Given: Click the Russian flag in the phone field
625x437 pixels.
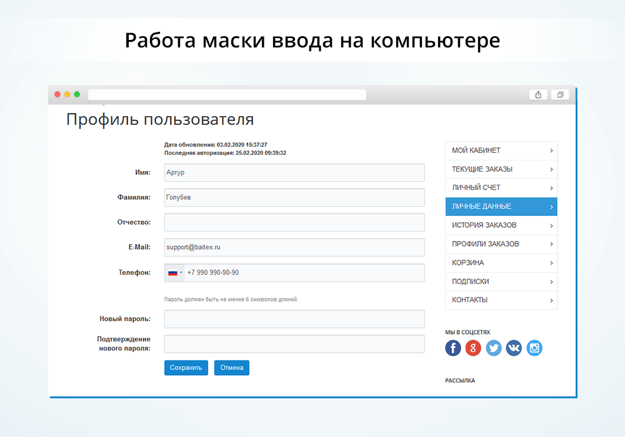Looking at the screenshot, I should pyautogui.click(x=171, y=273).
